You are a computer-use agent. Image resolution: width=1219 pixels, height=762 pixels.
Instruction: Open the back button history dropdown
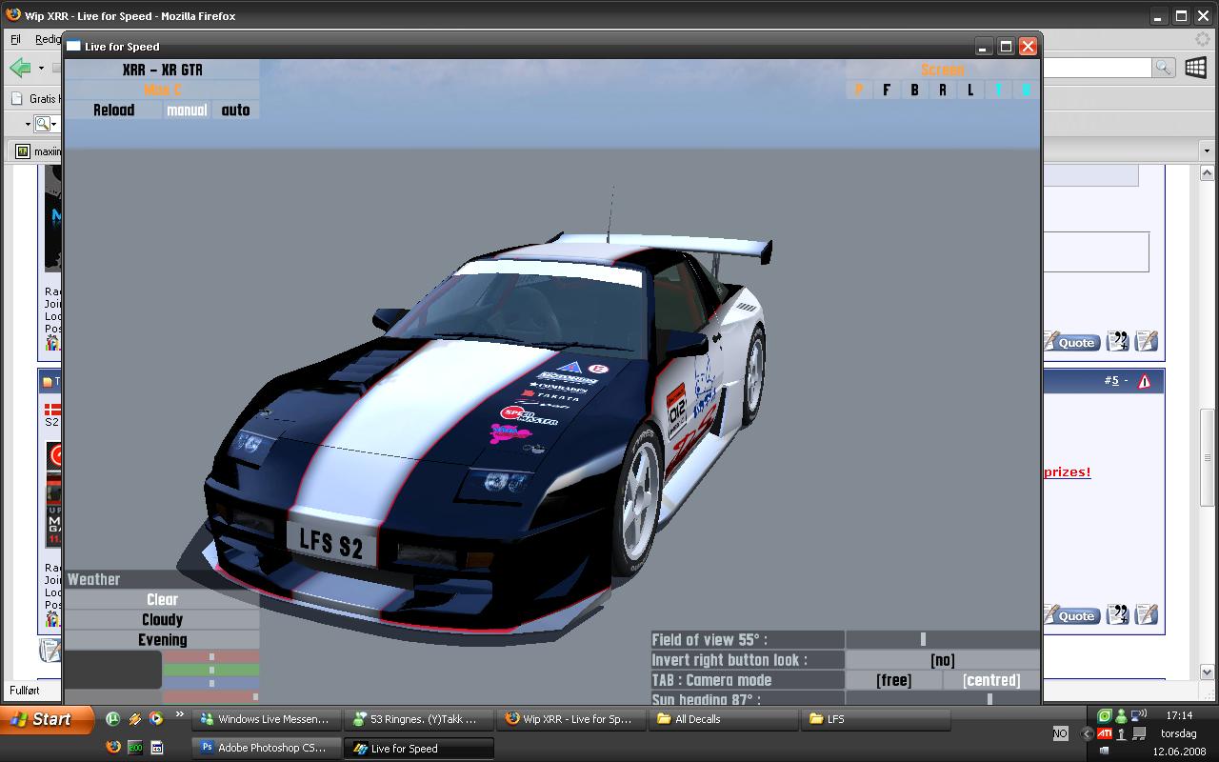point(41,68)
